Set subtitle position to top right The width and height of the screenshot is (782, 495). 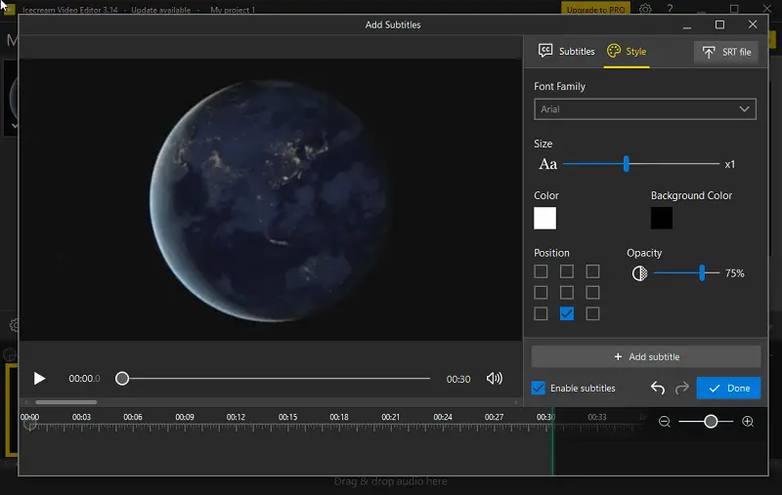click(x=592, y=271)
